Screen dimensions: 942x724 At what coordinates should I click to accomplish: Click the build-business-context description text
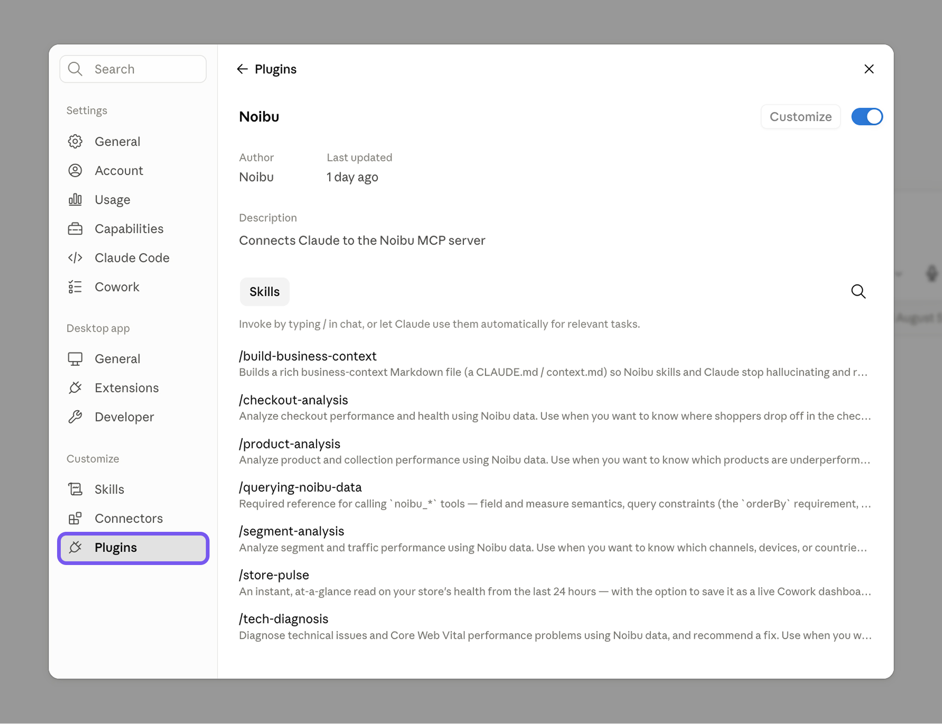553,372
